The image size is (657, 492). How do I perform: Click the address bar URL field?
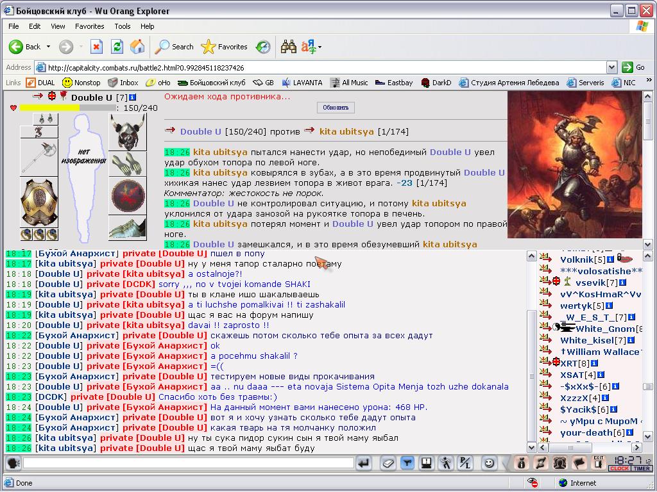321,67
